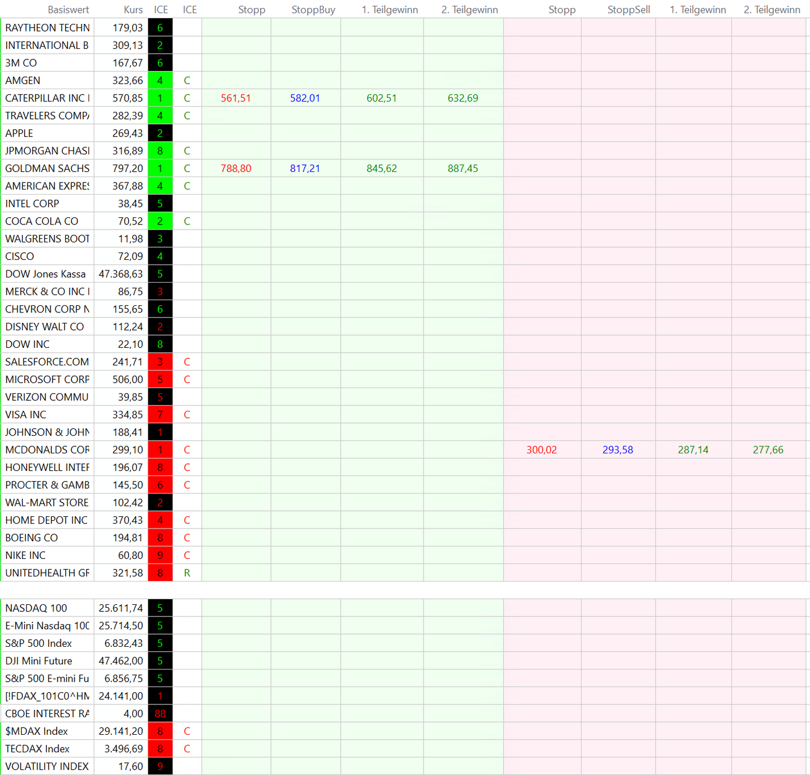Image resolution: width=810 pixels, height=775 pixels.
Task: Click the green R indicator for UnitedHealth
Action: pyautogui.click(x=187, y=573)
